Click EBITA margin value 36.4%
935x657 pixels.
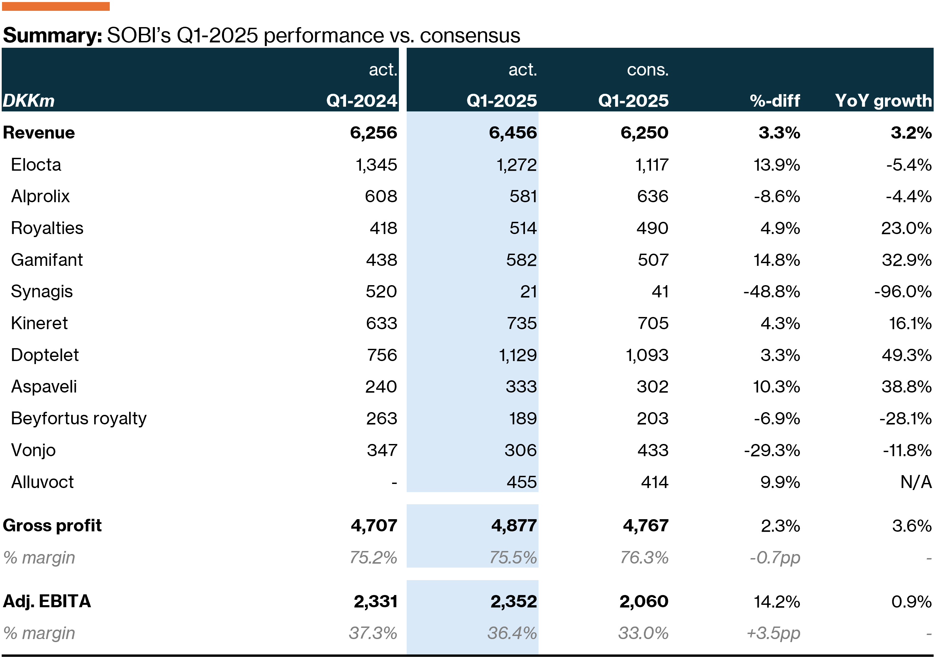click(x=512, y=633)
